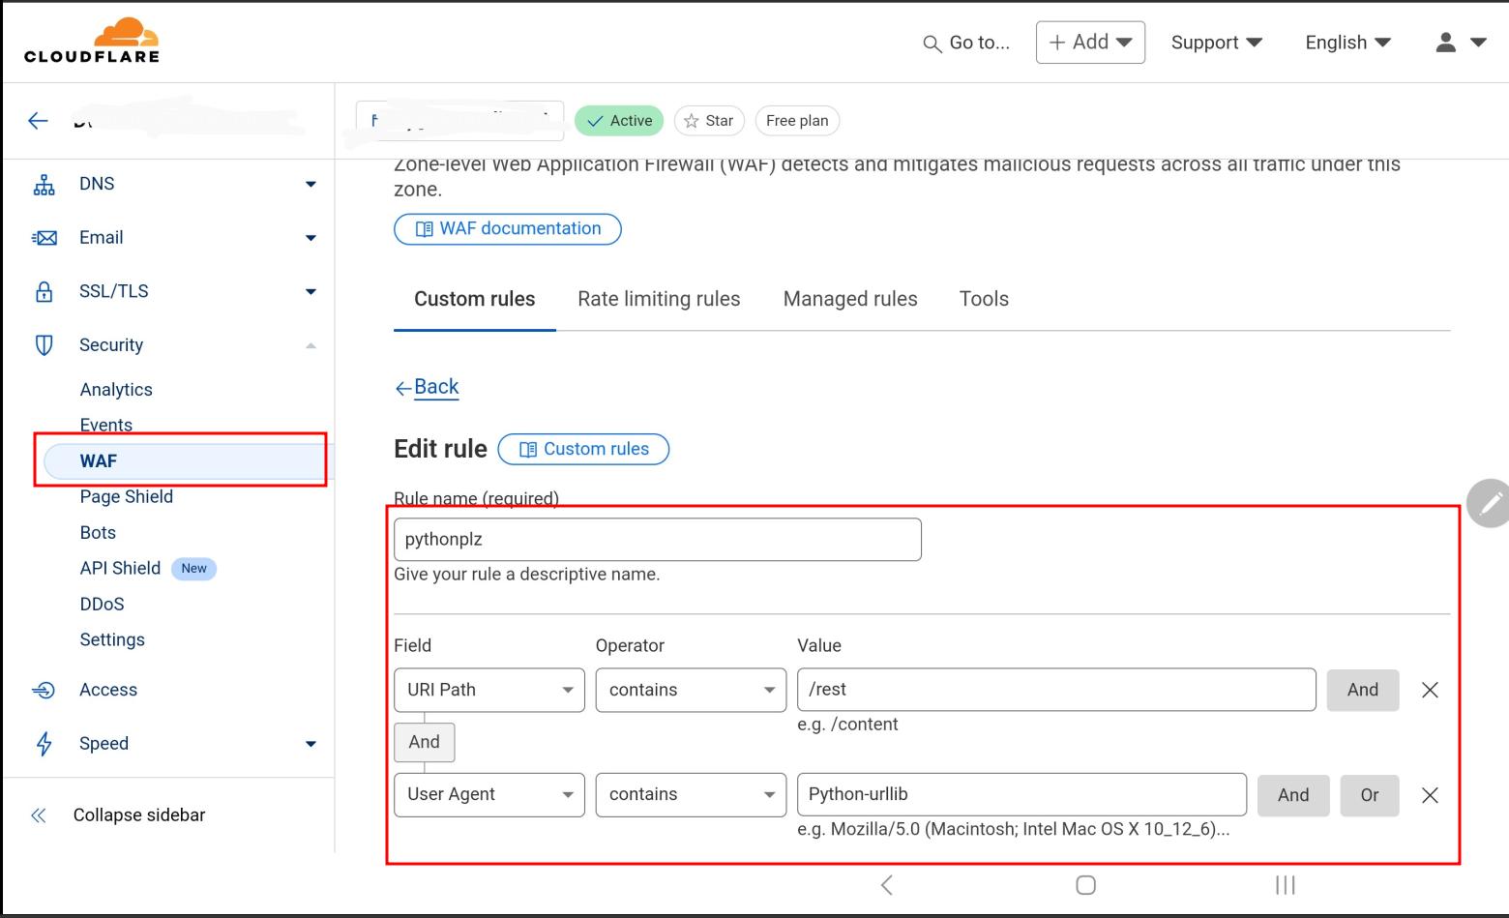Screen dimensions: 1509x918
Task: Remove the URI Path condition row
Action: pyautogui.click(x=1430, y=690)
